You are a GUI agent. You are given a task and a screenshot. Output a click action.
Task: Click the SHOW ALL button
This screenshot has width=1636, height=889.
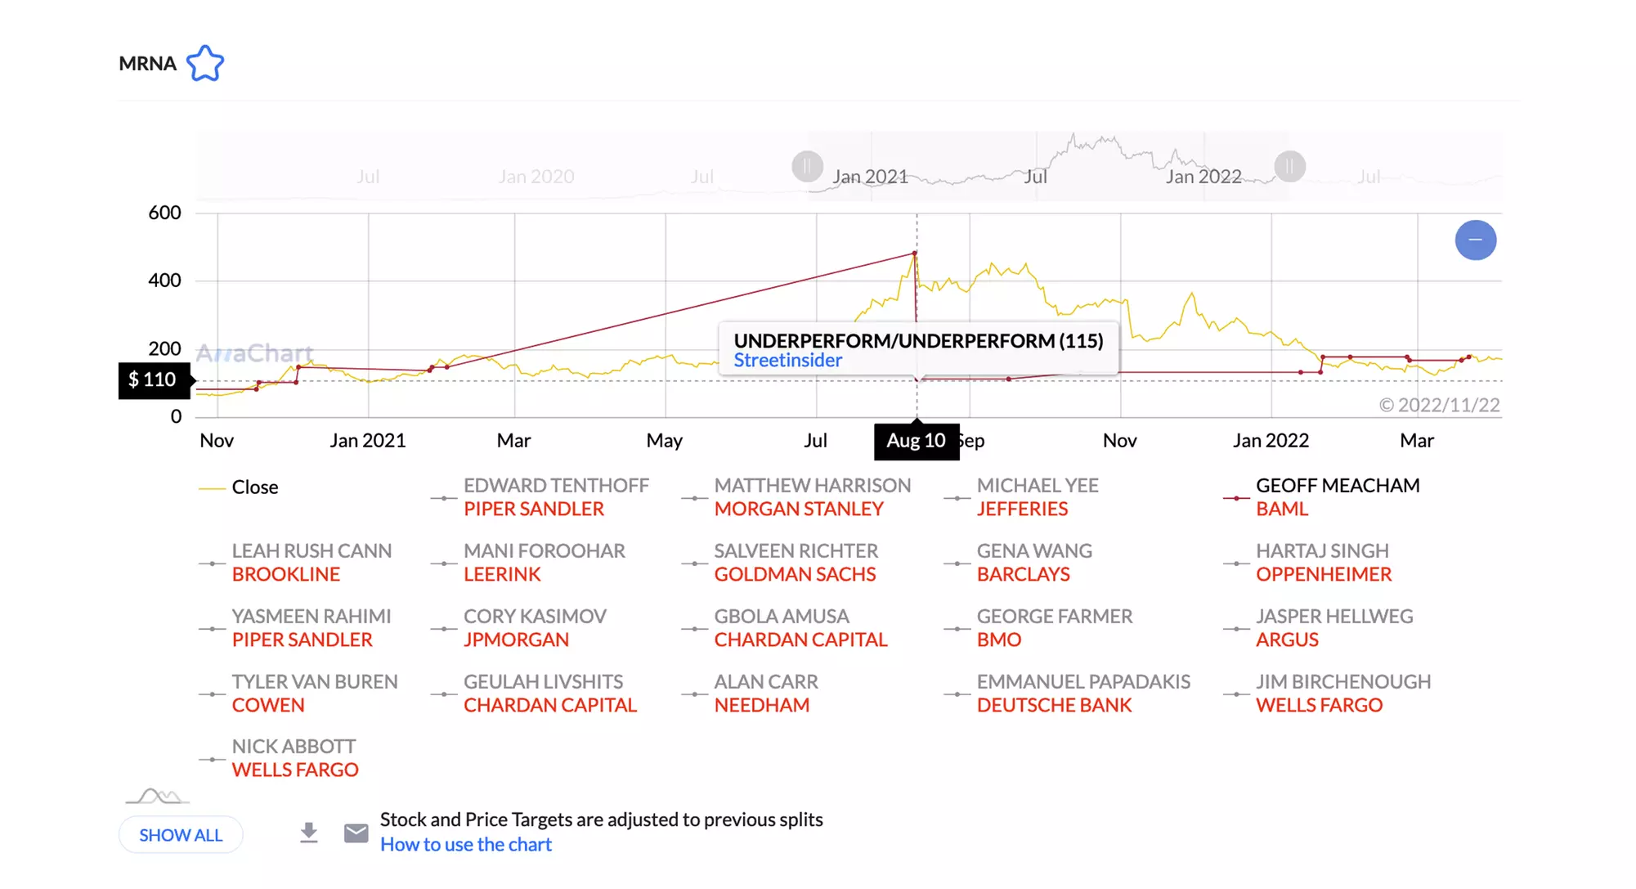coord(181,835)
